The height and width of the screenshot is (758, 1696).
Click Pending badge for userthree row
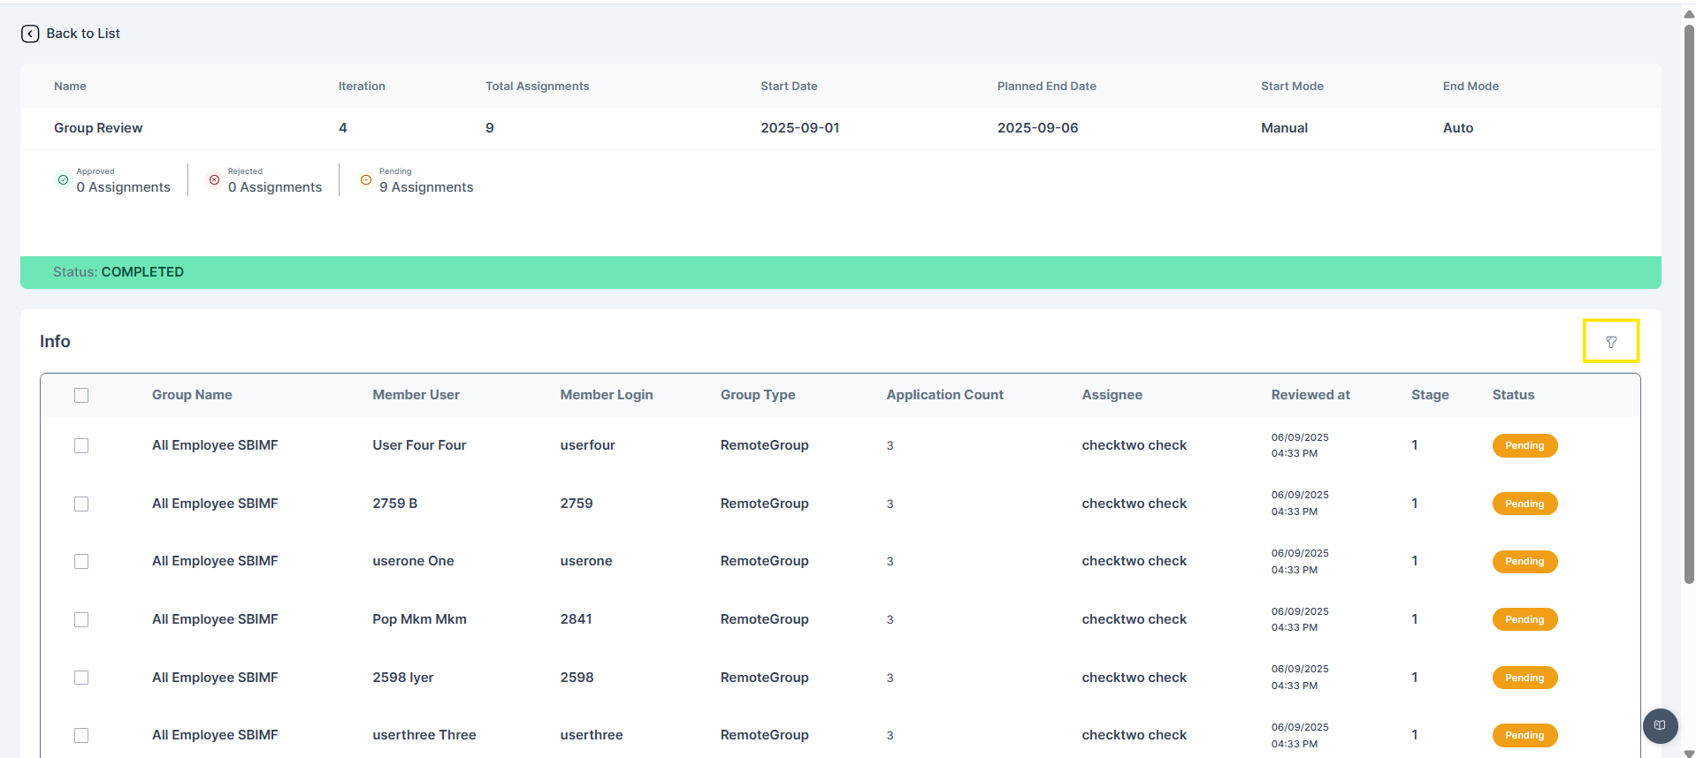click(x=1524, y=735)
